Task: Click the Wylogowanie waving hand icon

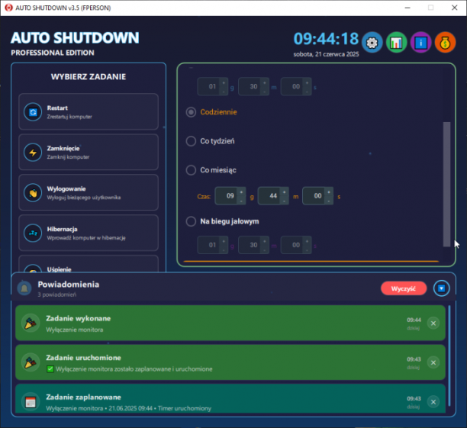Action: [33, 193]
